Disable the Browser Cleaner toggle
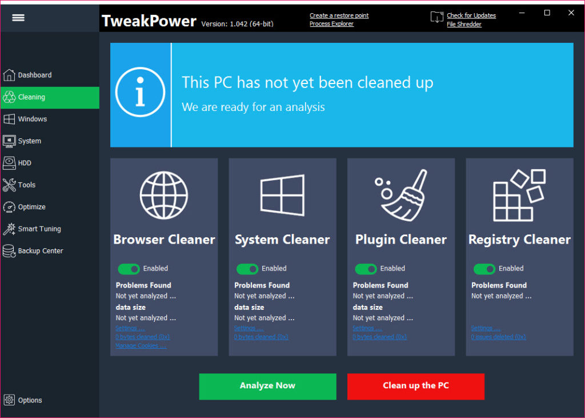585x418 pixels. coord(129,269)
